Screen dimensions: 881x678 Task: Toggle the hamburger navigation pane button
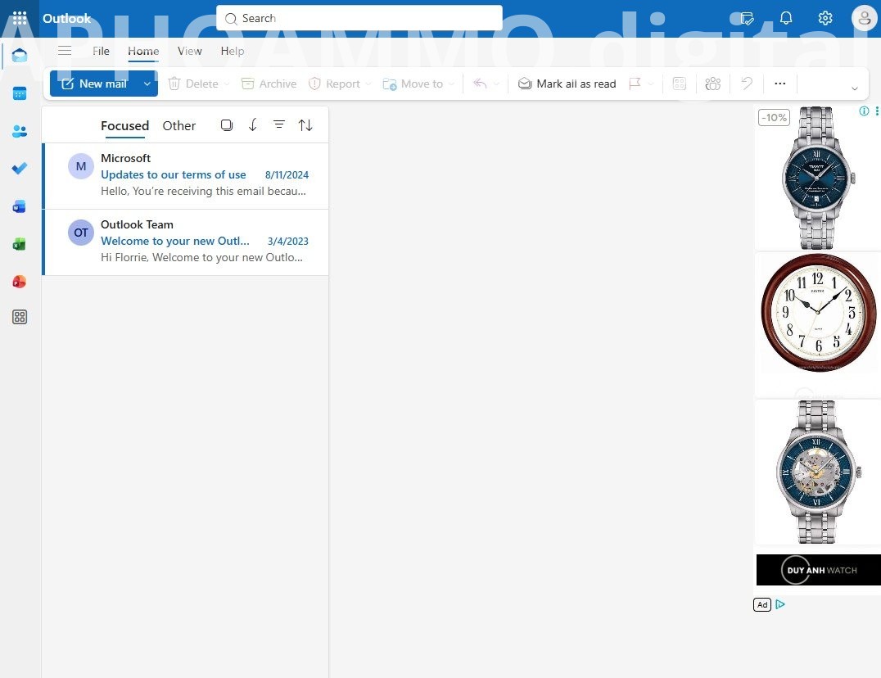click(65, 51)
